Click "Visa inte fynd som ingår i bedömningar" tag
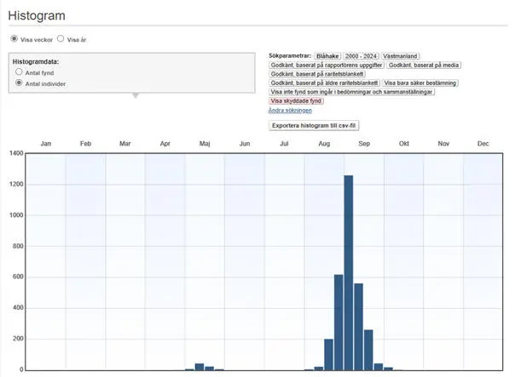 350,92
